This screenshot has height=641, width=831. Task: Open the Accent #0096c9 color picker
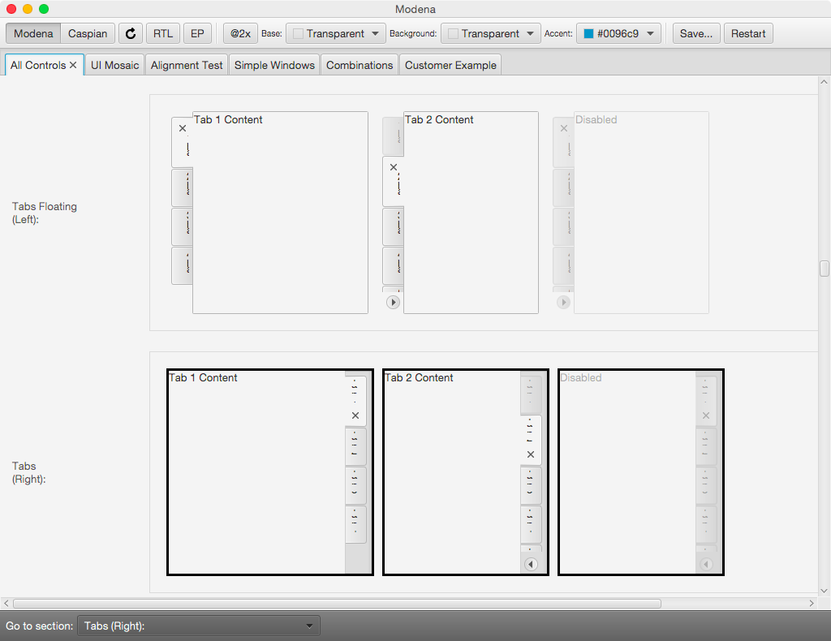coord(618,33)
